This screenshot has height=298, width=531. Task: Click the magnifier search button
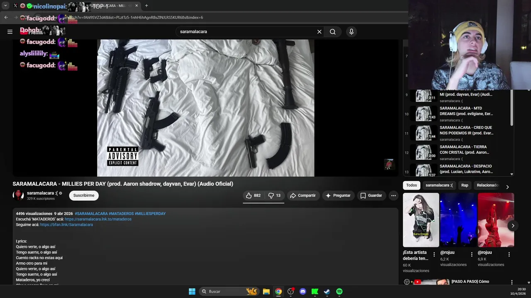tap(333, 31)
